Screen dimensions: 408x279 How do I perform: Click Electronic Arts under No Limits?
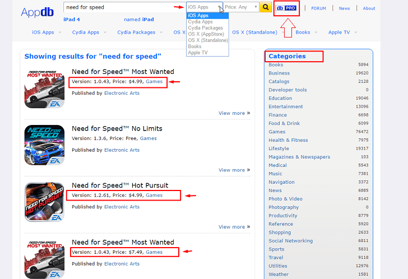click(122, 150)
